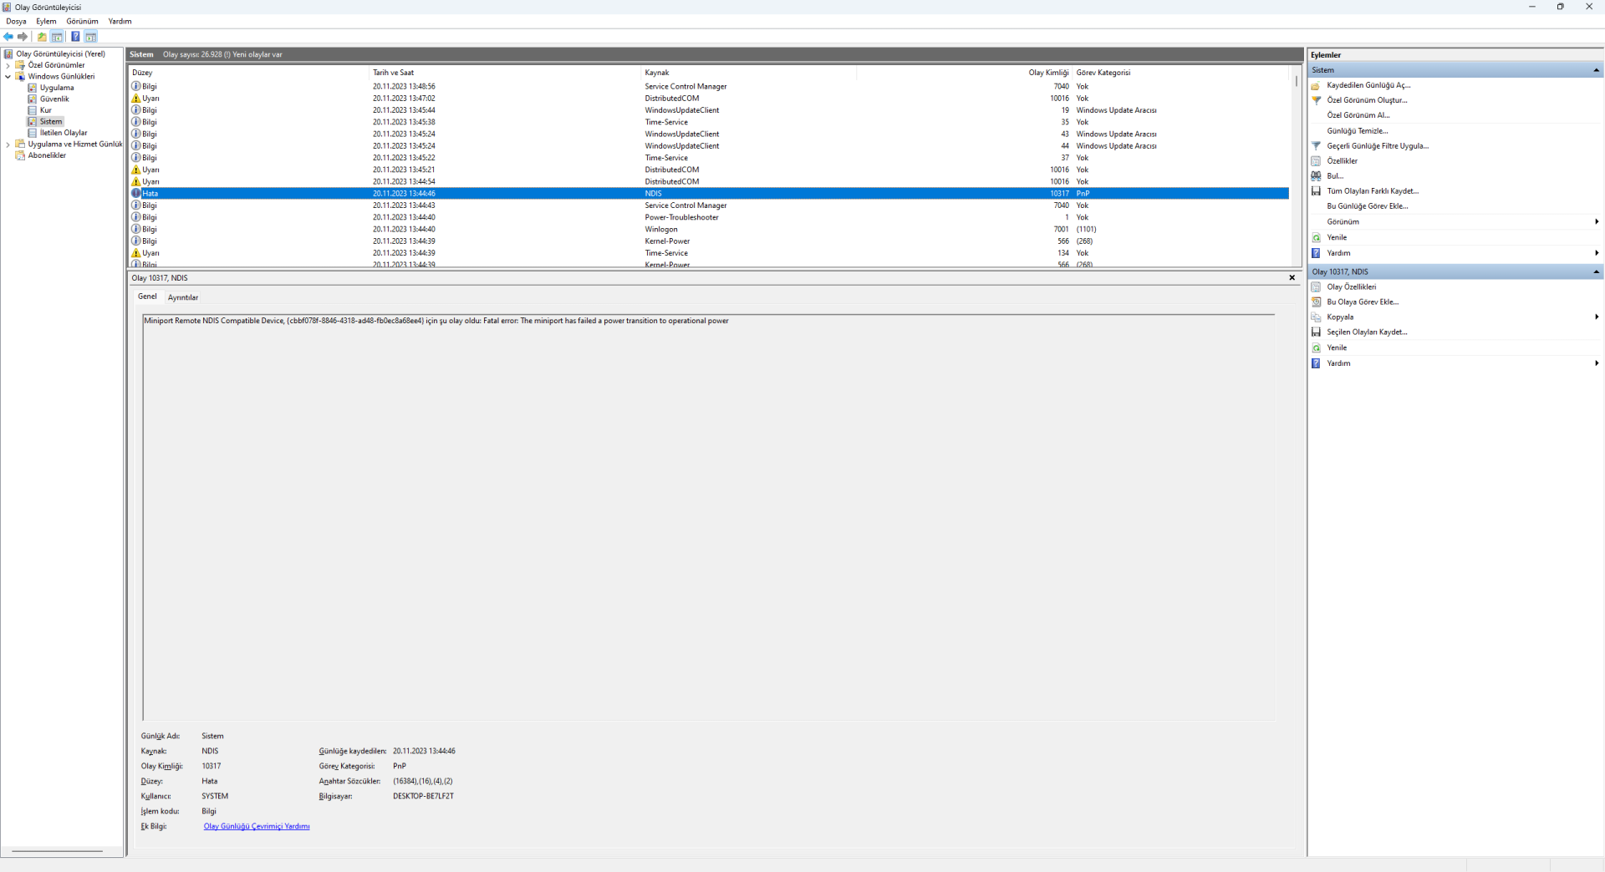
Task: Select the Winlogon event row
Action: [709, 230]
